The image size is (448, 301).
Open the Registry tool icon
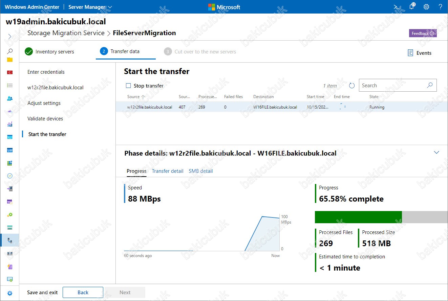[x=10, y=163]
